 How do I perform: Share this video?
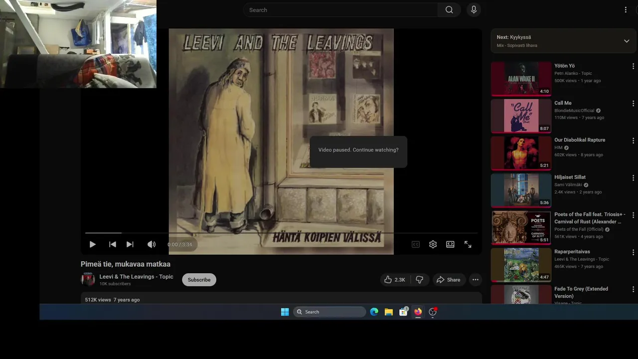(x=449, y=280)
